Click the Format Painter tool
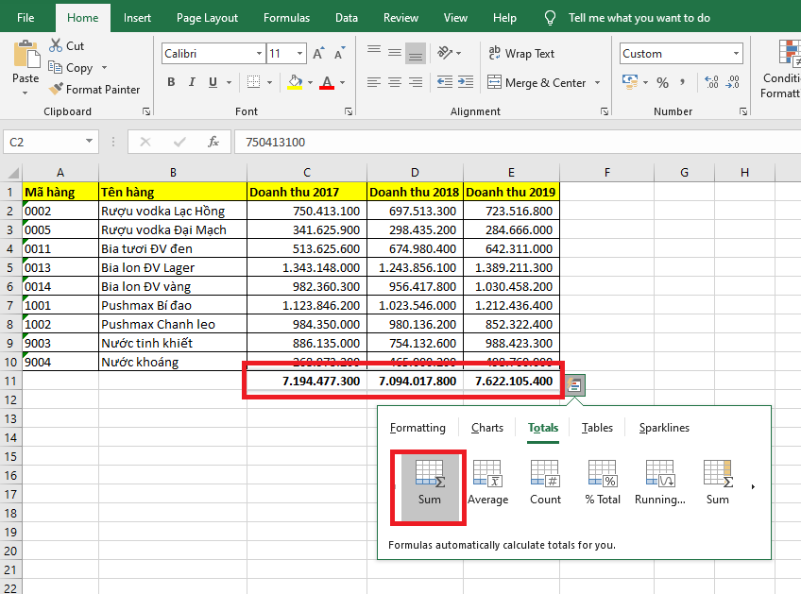This screenshot has width=801, height=594. tap(94, 90)
